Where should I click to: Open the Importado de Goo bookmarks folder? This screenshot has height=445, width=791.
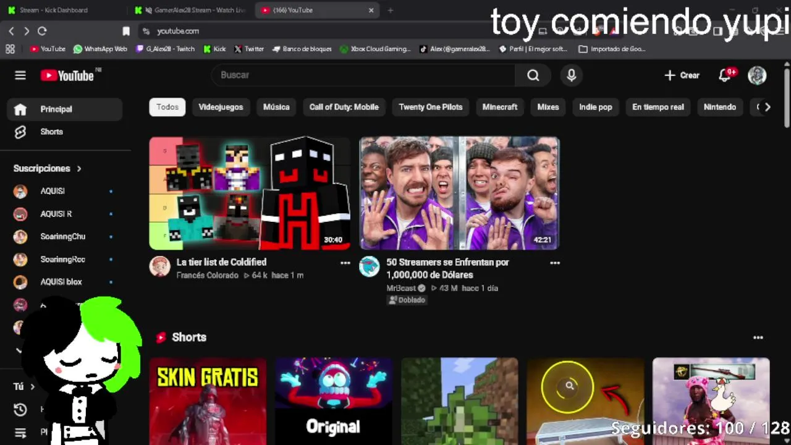tap(612, 49)
